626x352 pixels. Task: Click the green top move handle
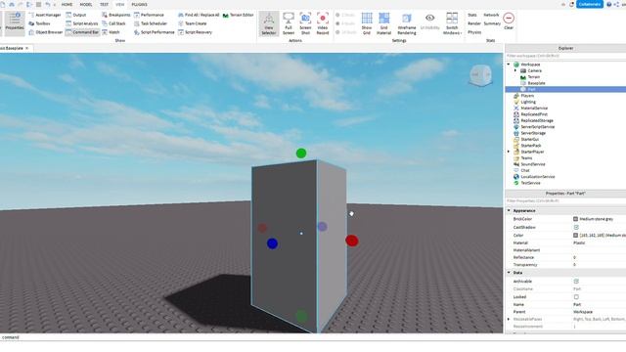click(x=301, y=154)
